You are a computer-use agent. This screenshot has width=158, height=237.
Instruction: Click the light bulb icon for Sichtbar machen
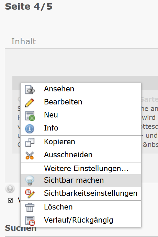pyautogui.click(x=30, y=180)
